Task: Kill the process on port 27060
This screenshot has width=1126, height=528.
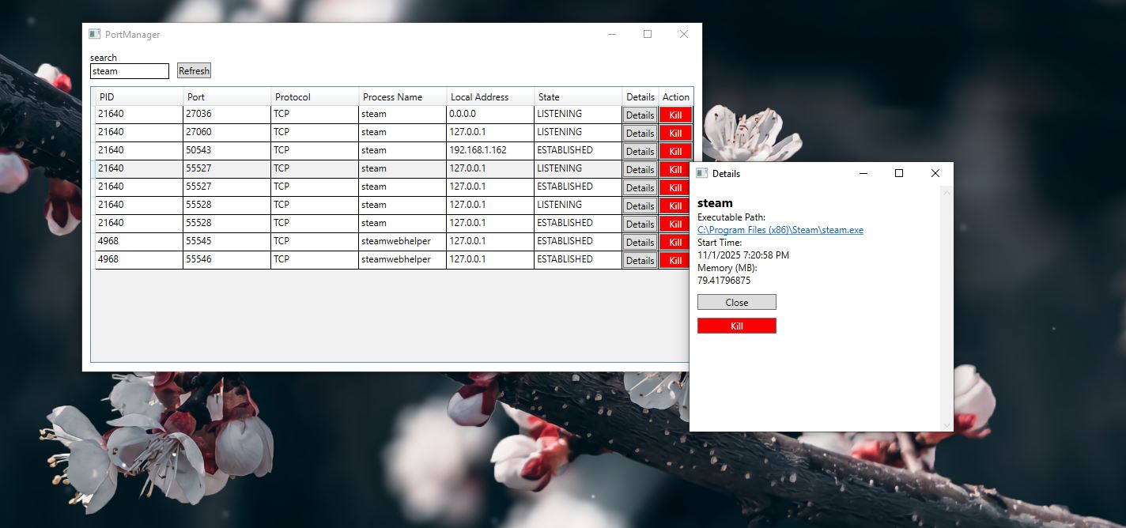Action: (x=675, y=133)
